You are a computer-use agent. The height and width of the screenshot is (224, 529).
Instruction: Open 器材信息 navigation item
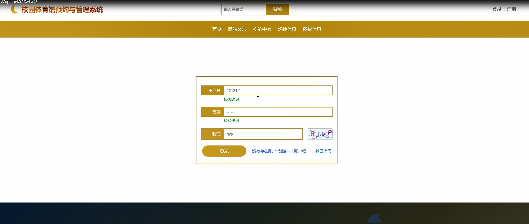click(312, 29)
